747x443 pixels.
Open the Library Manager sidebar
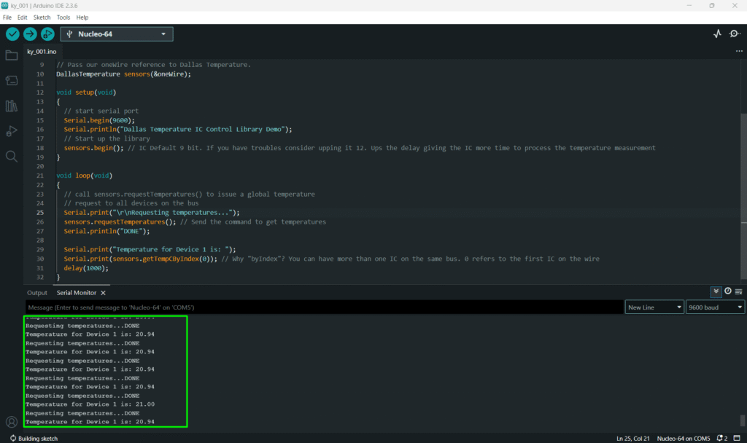[12, 106]
